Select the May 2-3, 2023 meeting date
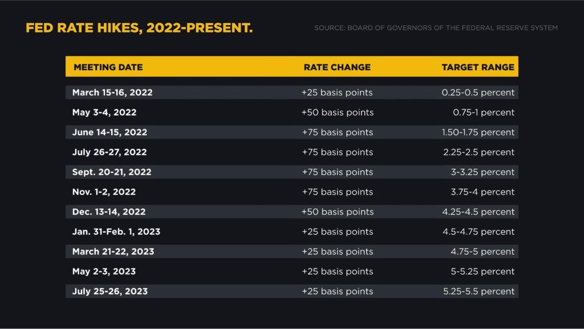 tap(104, 271)
